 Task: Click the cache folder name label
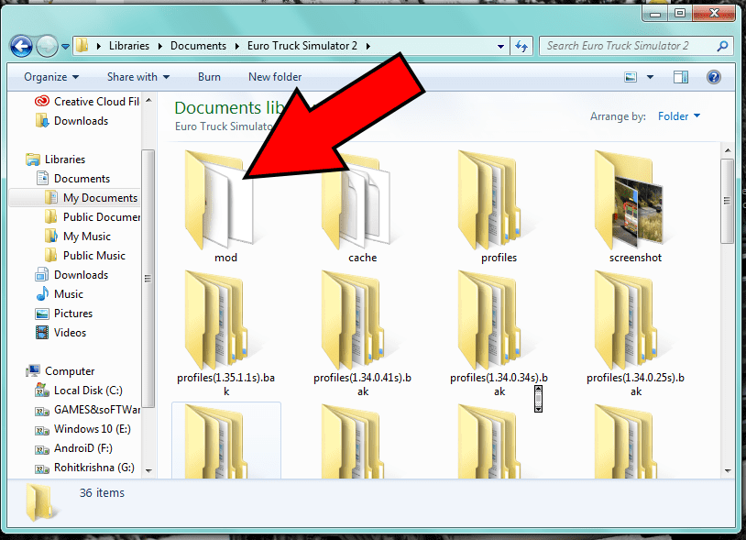[363, 258]
